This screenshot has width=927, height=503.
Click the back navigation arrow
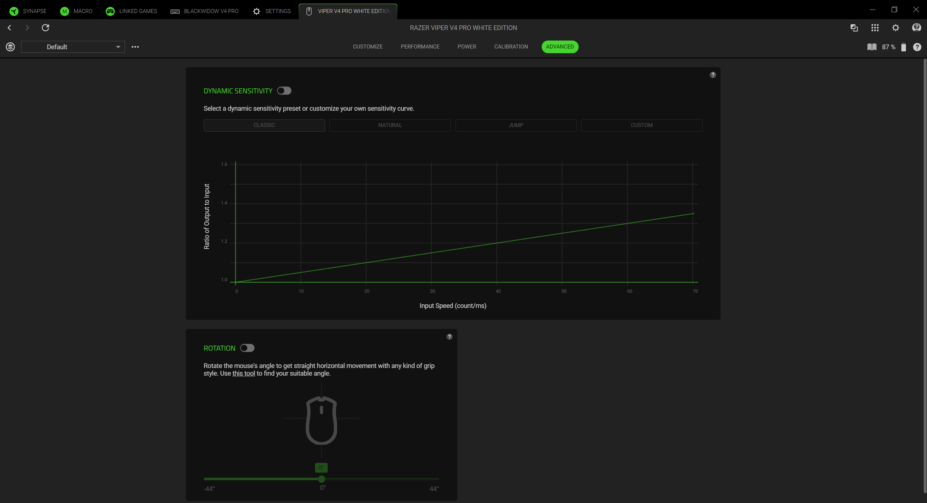point(9,28)
